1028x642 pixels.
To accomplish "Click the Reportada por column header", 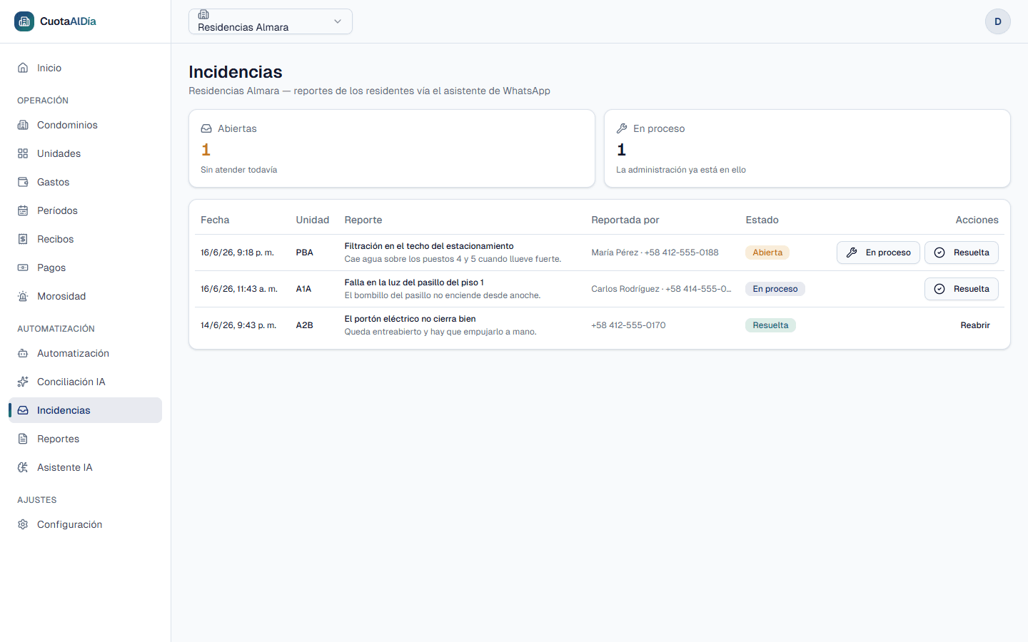I will pyautogui.click(x=625, y=220).
